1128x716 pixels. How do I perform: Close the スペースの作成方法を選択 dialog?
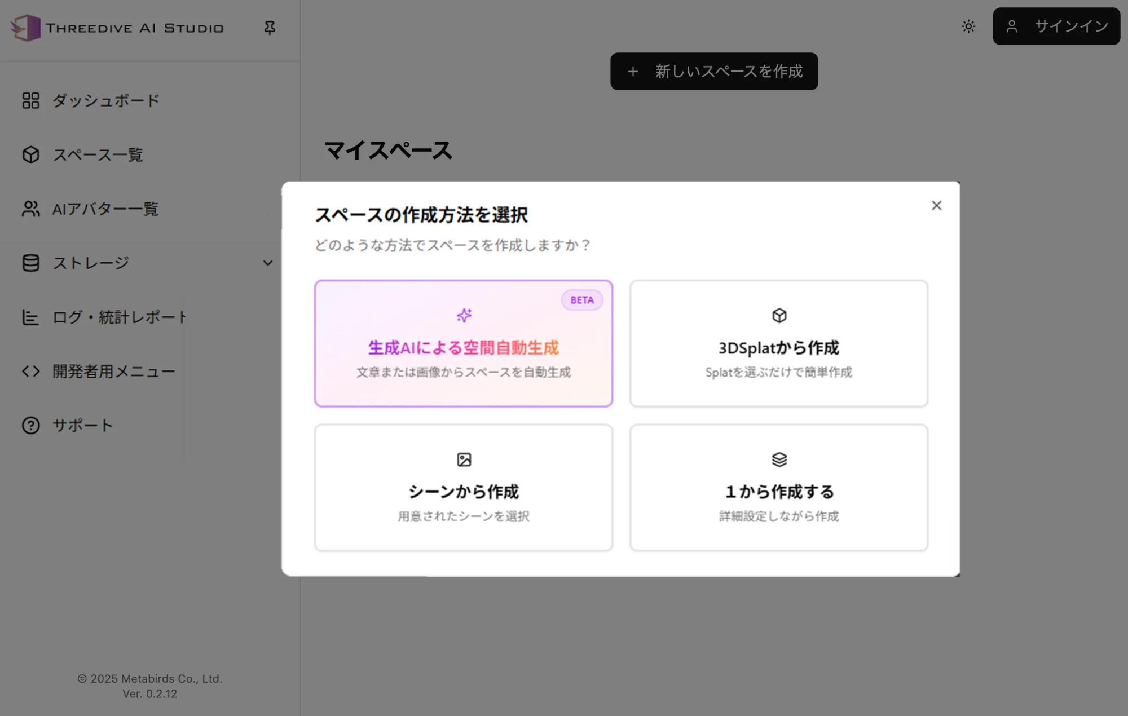tap(936, 205)
